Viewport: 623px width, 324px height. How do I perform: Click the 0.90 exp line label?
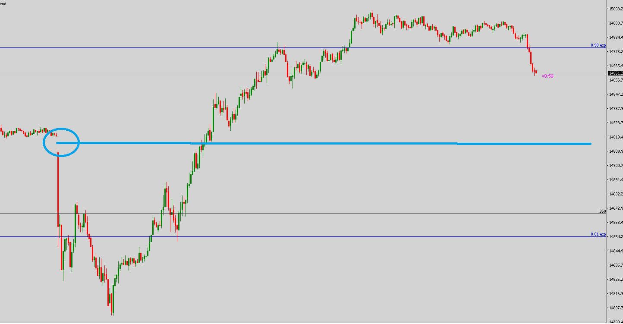click(598, 45)
